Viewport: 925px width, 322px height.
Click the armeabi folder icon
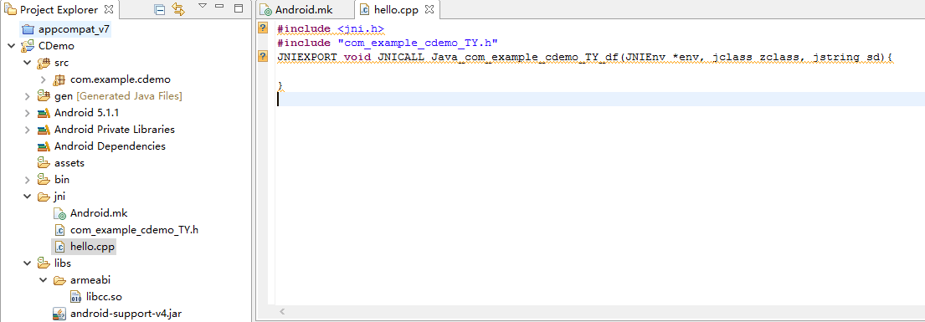(x=59, y=279)
